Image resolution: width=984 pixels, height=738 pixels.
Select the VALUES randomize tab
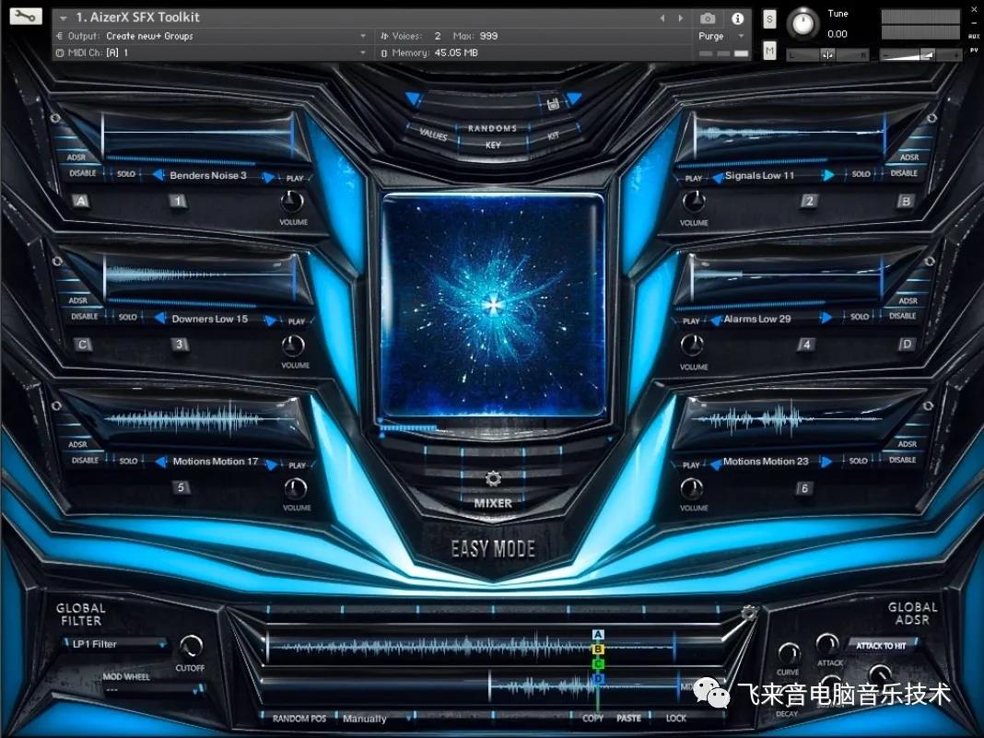(433, 135)
